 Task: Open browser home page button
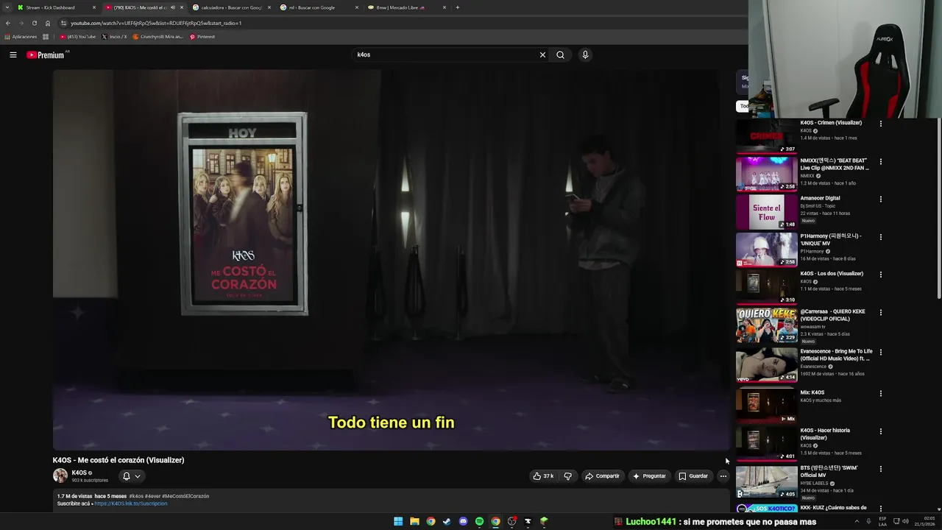(x=48, y=23)
